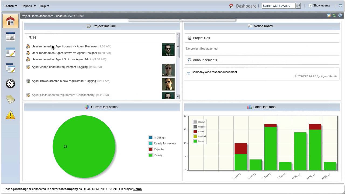345x194 pixels.
Task: Click user icon beside Agent Reviewer rename event
Action: click(28, 46)
